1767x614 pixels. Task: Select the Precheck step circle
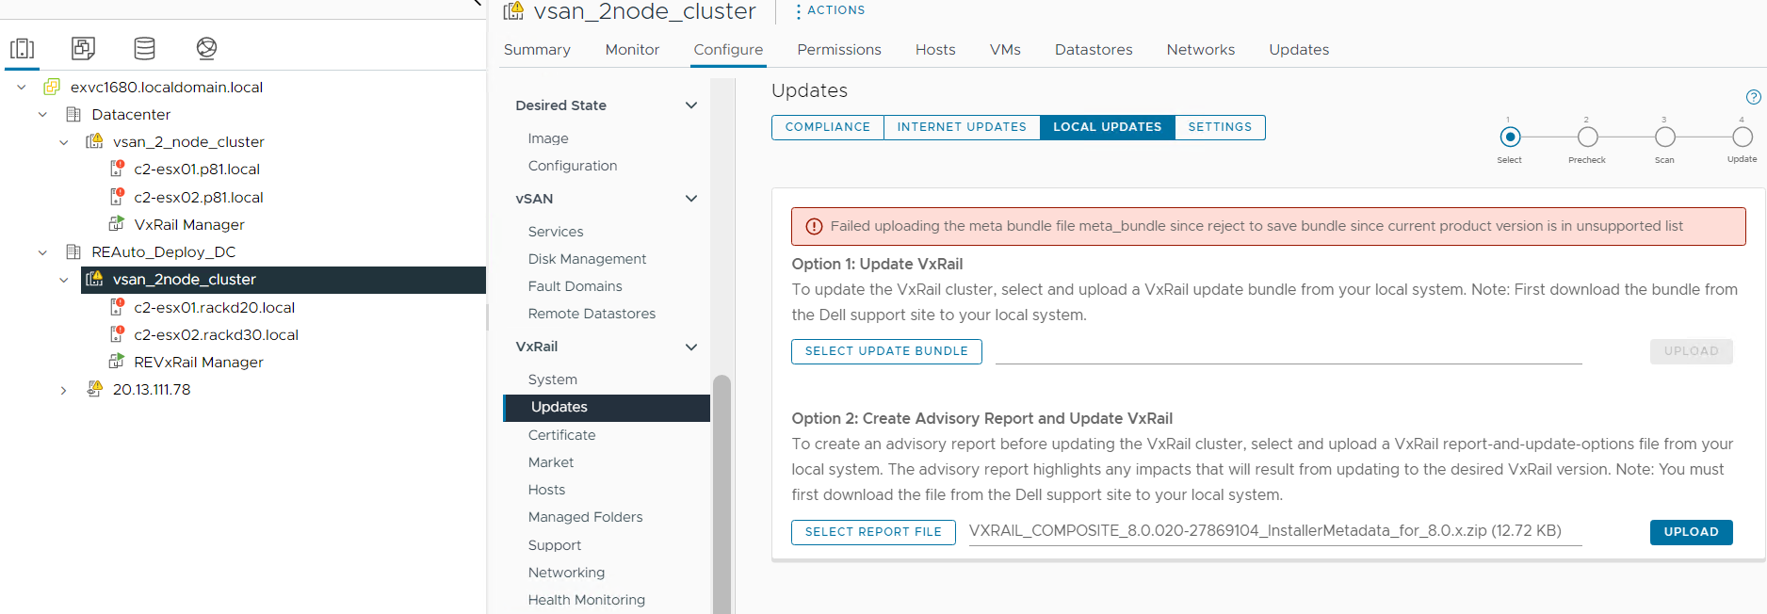tap(1587, 137)
